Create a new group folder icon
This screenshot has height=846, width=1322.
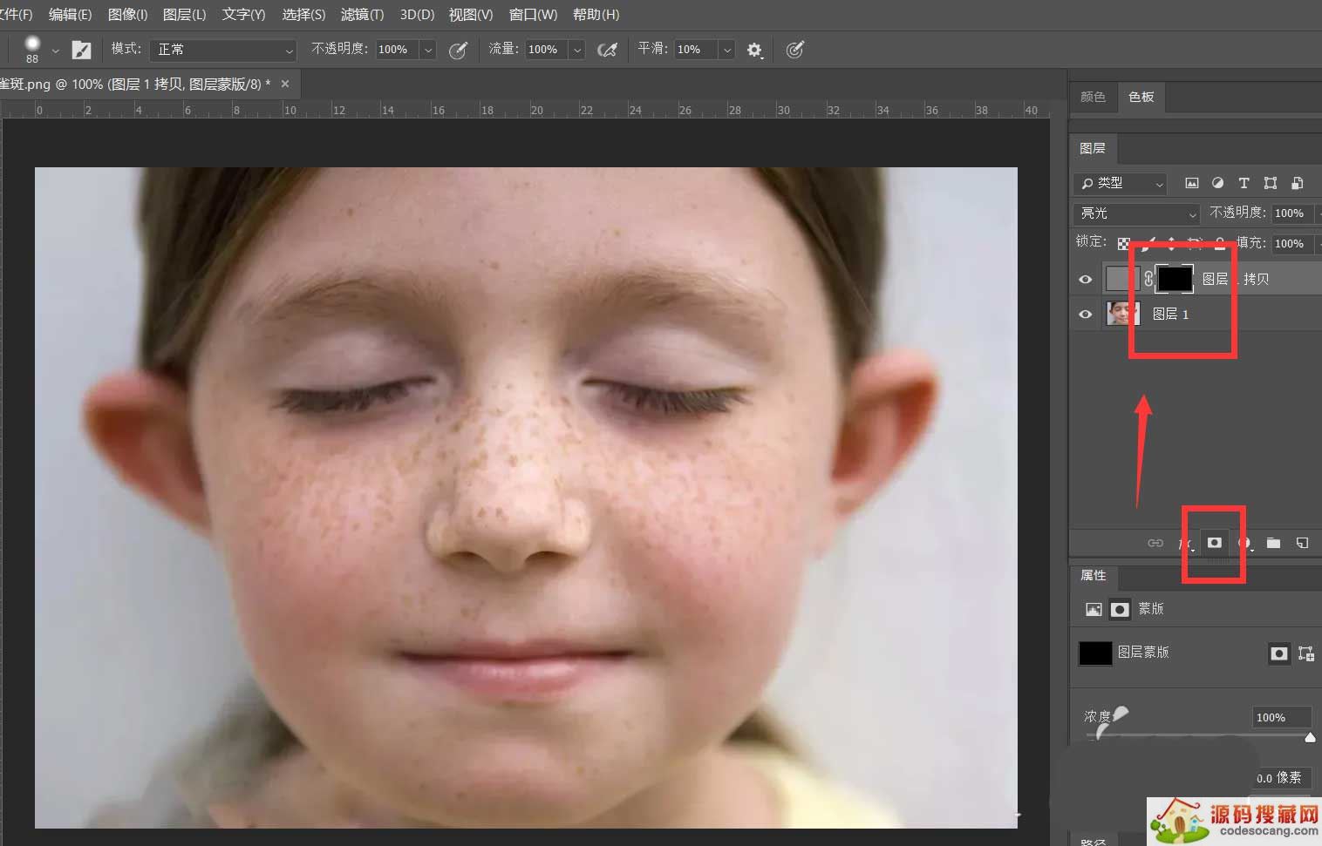1273,543
